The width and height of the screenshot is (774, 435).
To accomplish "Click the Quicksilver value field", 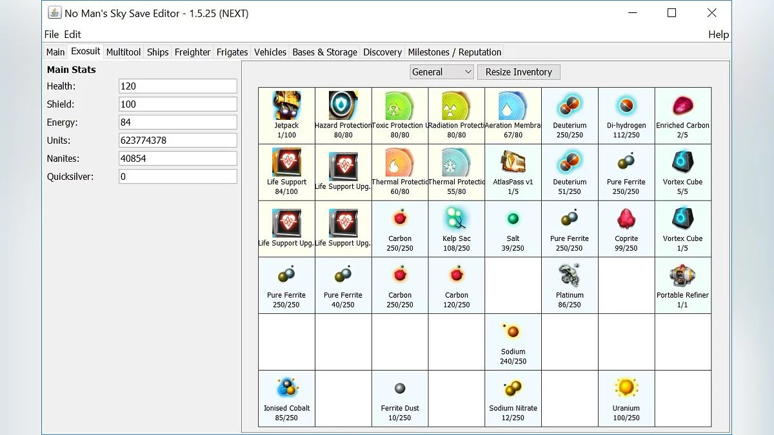I will coord(178,176).
